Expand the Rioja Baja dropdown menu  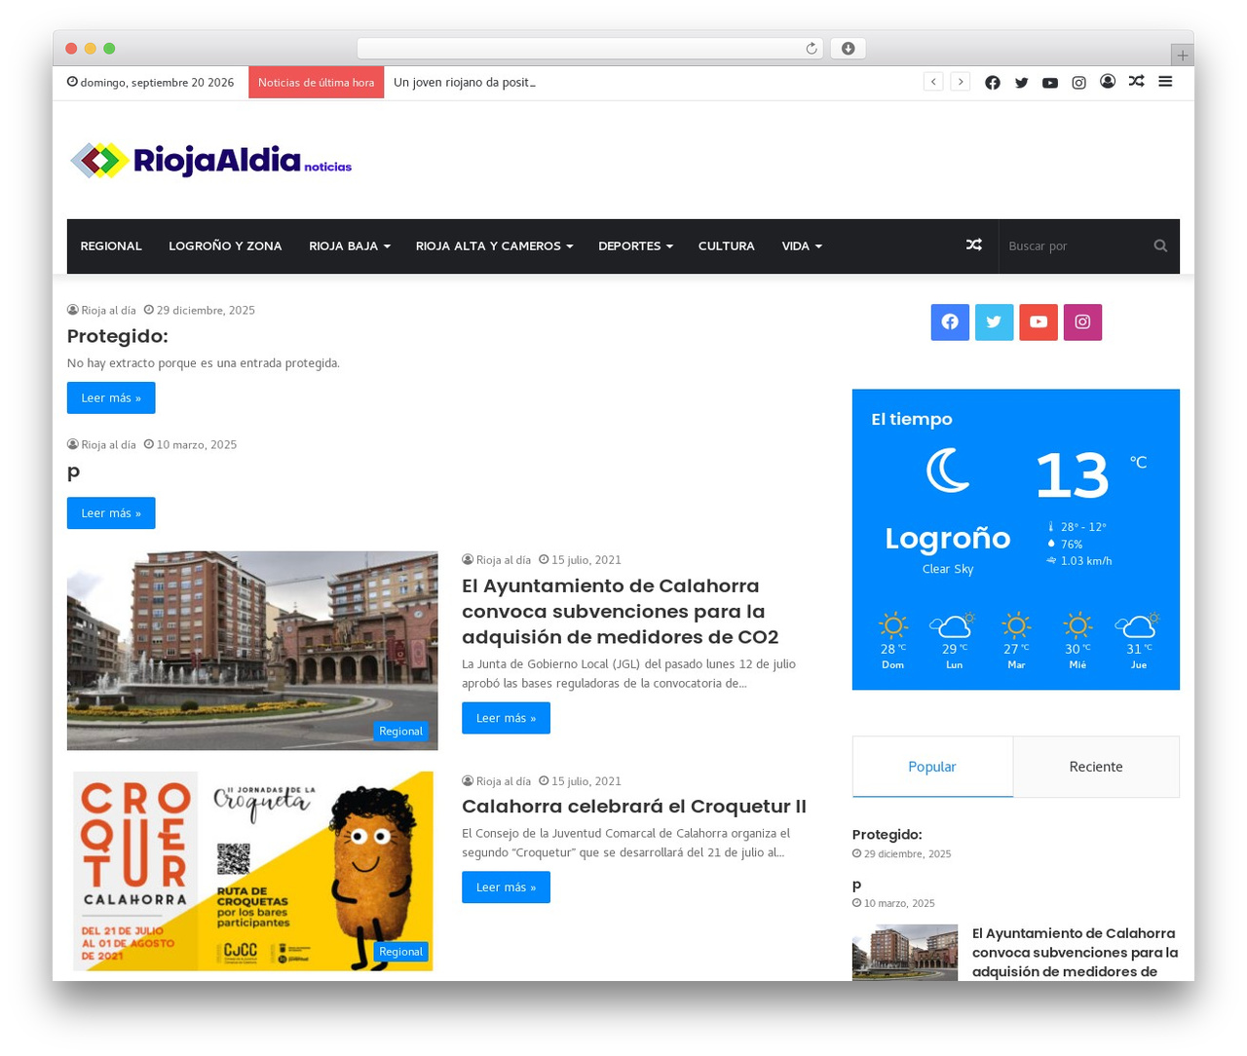(350, 246)
